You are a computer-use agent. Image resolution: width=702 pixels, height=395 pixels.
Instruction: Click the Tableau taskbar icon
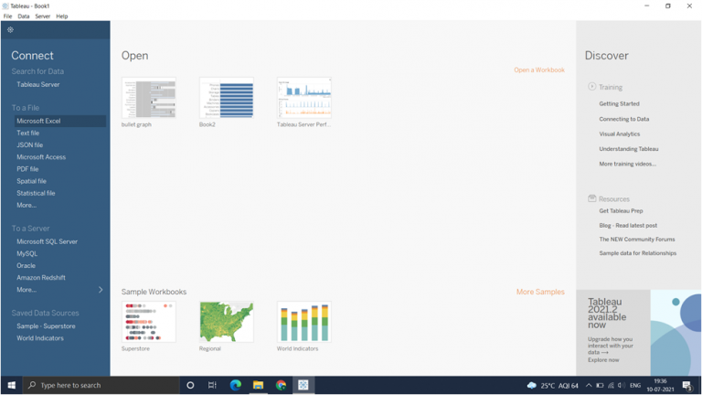(303, 385)
